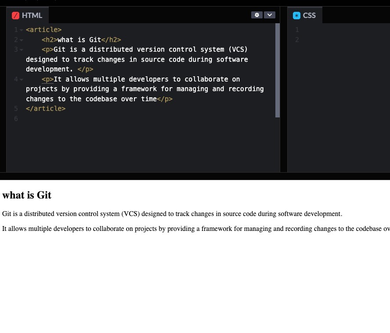The height and width of the screenshot is (333, 390).
Task: Click the closing </h2> tag in code
Action: coord(111,40)
